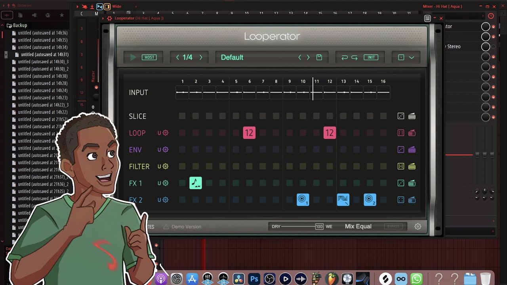The width and height of the screenshot is (507, 285).
Task: Open FL Studio from the dock
Action: pyautogui.click(x=332, y=279)
